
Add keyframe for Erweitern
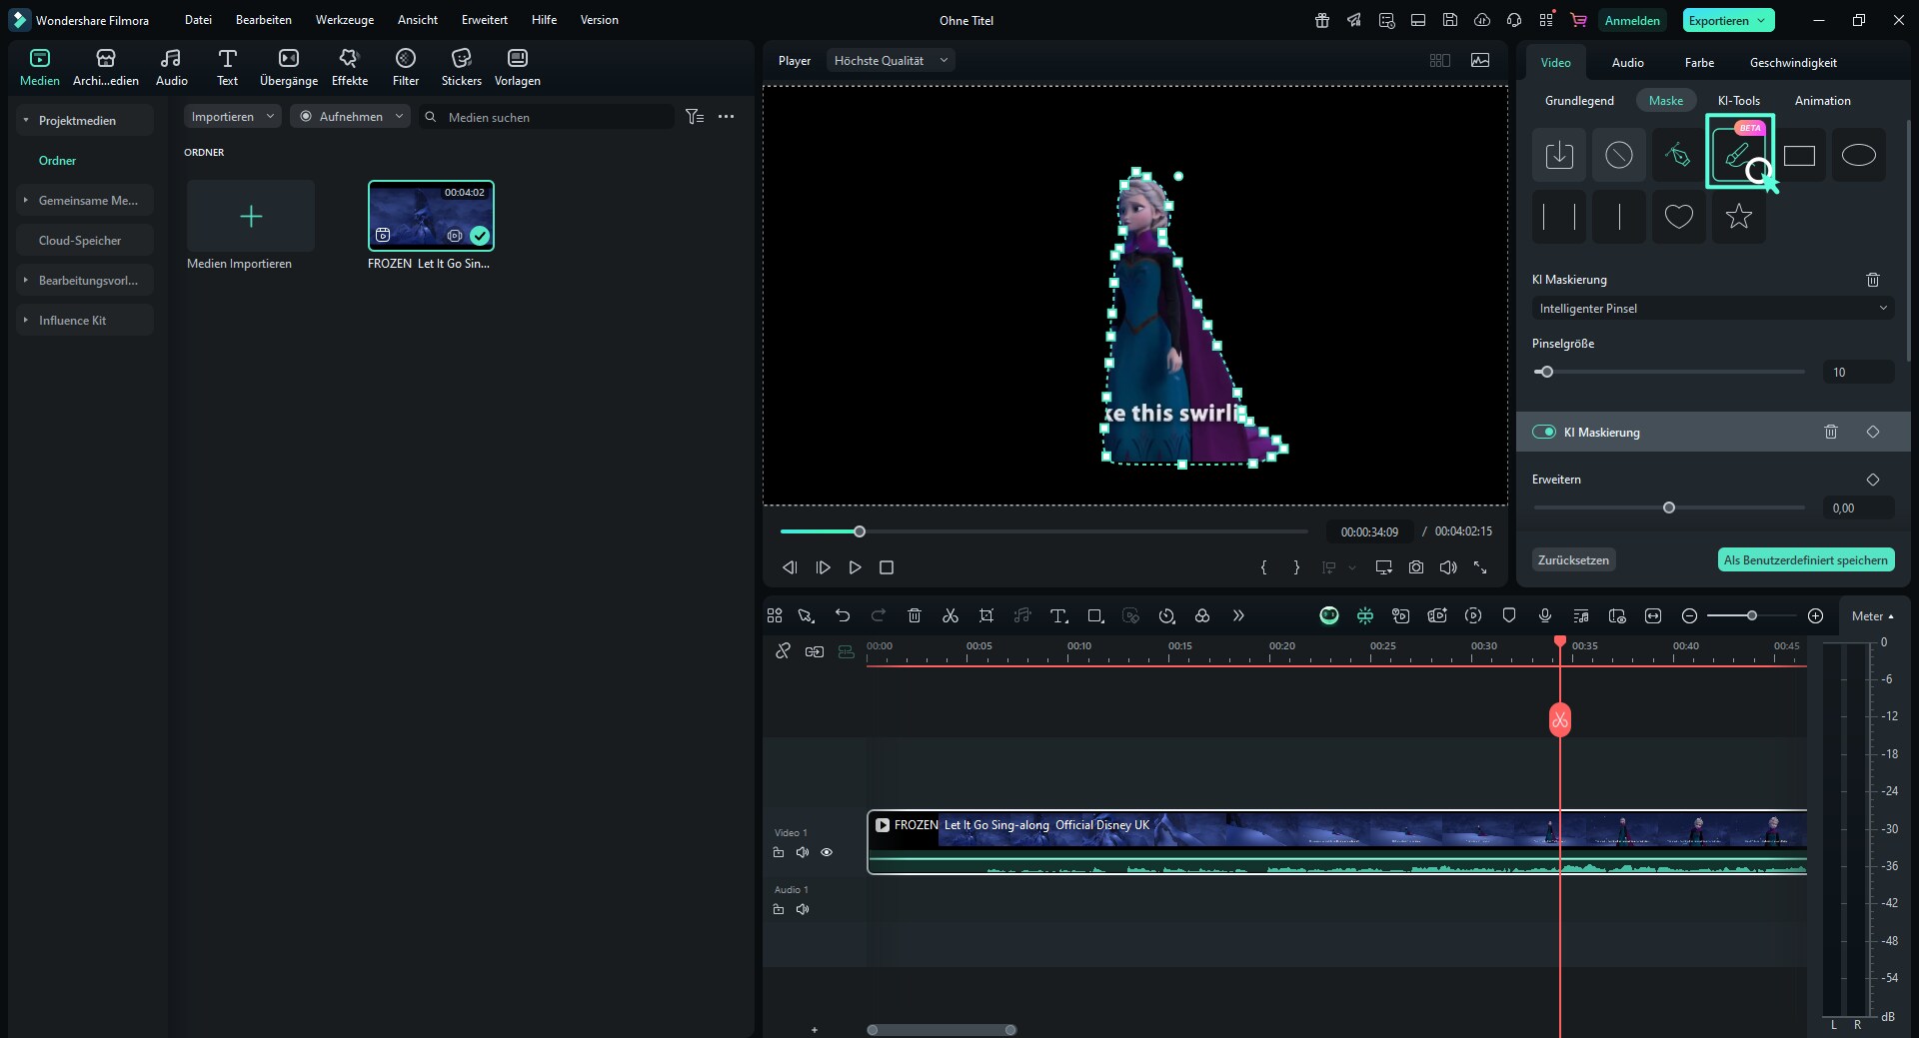coord(1873,481)
